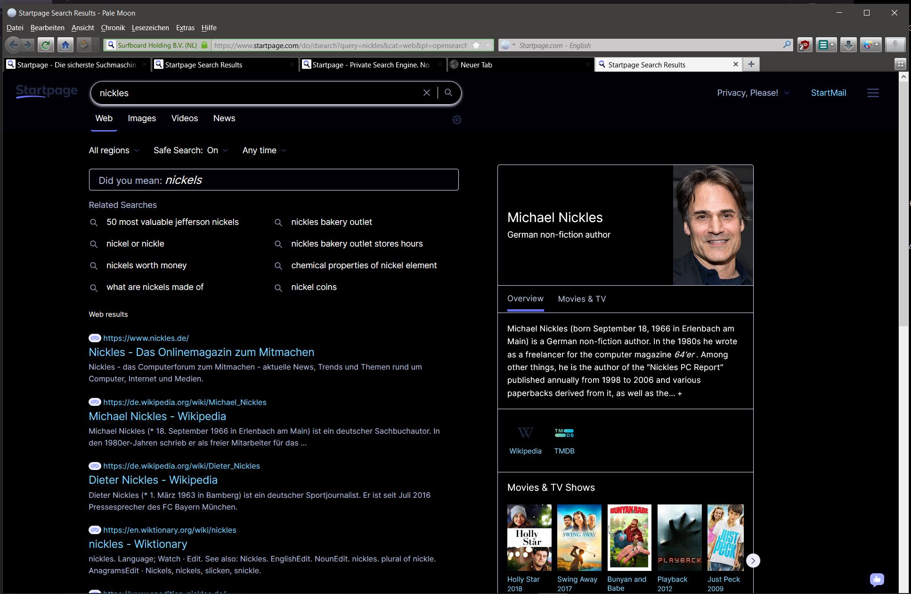Open the Safe Search: On dropdown

[191, 150]
